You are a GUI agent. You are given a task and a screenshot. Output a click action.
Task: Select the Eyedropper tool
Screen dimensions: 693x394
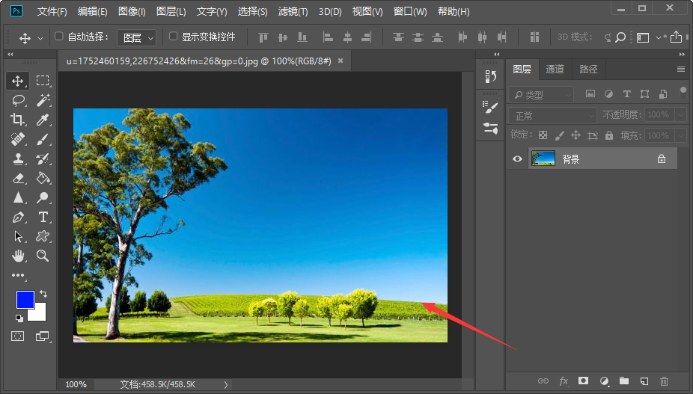[43, 120]
